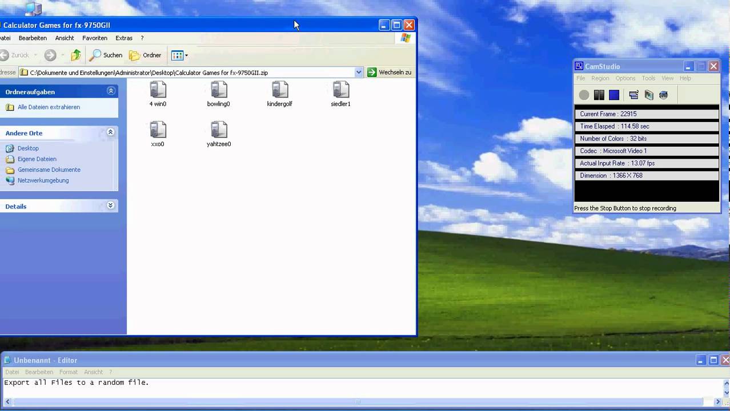The height and width of the screenshot is (411, 730).
Task: Open the Editor Format menu
Action: point(69,372)
